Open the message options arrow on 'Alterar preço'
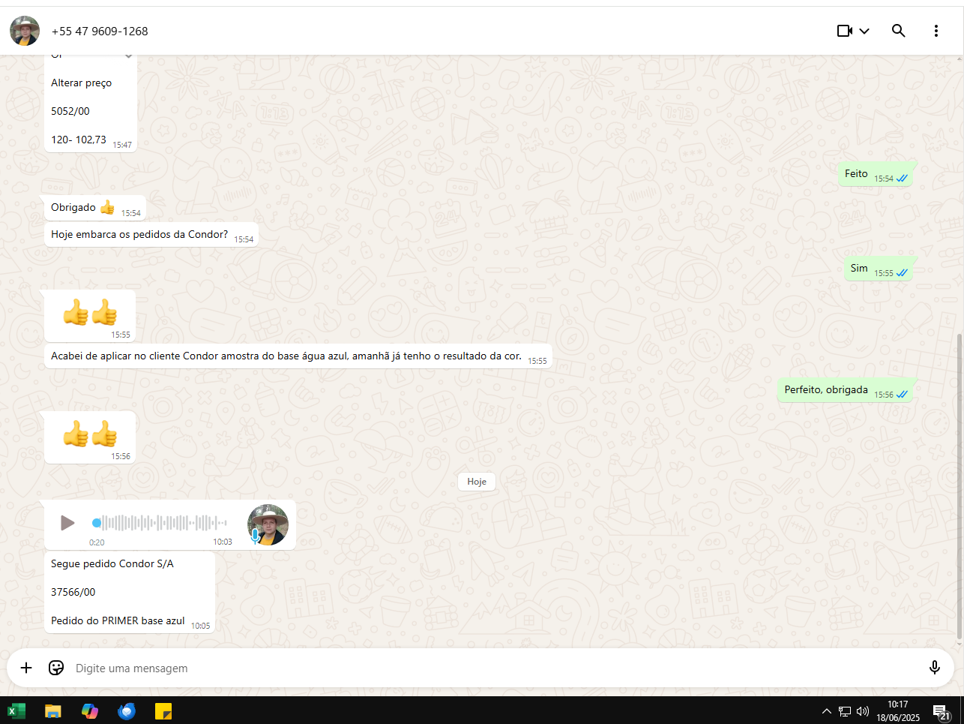 point(128,56)
